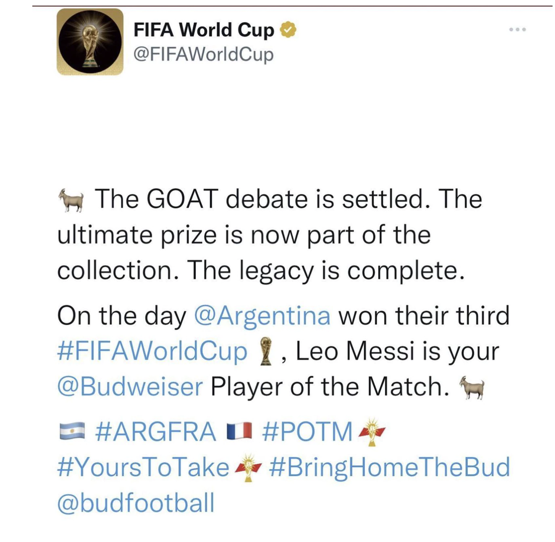Open the @Budweiser mention
The height and width of the screenshot is (542, 555).
click(x=130, y=387)
